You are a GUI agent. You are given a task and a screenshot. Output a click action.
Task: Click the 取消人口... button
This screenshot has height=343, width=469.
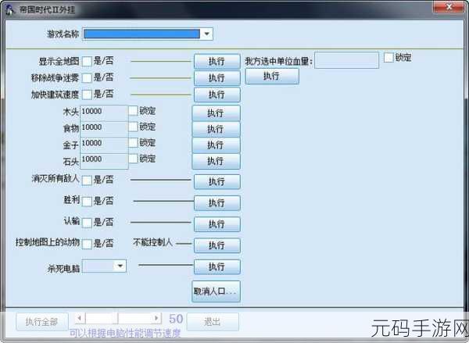(x=216, y=291)
